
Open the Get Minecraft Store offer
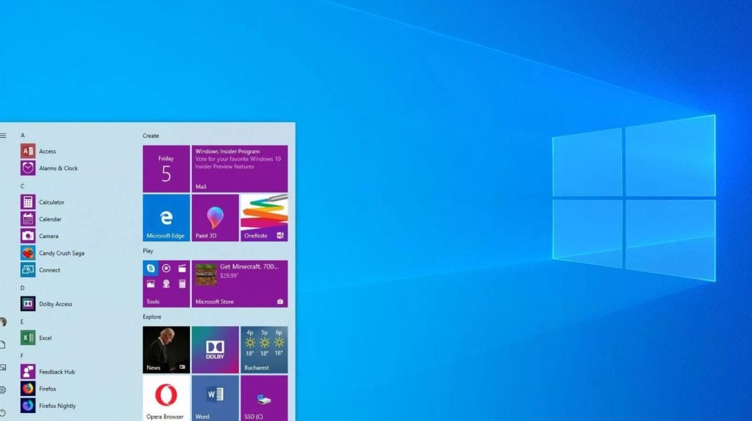(239, 283)
